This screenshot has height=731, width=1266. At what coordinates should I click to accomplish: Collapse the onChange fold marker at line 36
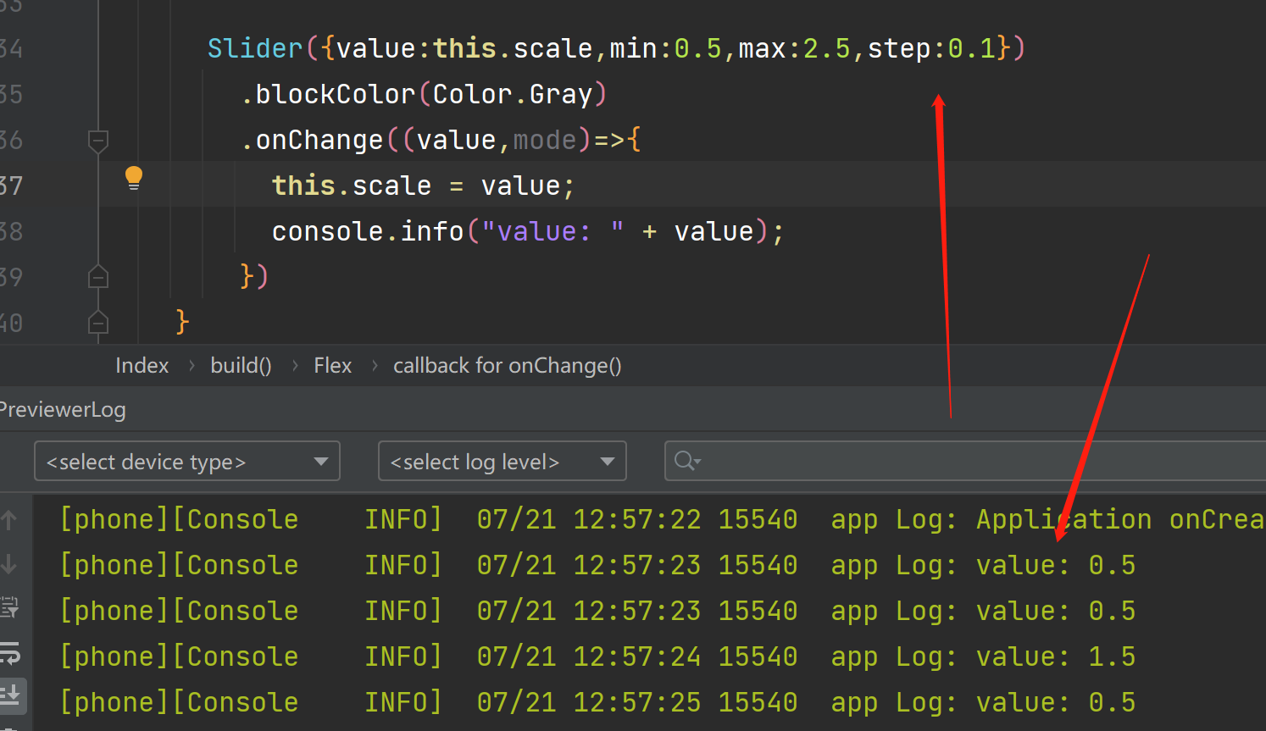point(98,141)
